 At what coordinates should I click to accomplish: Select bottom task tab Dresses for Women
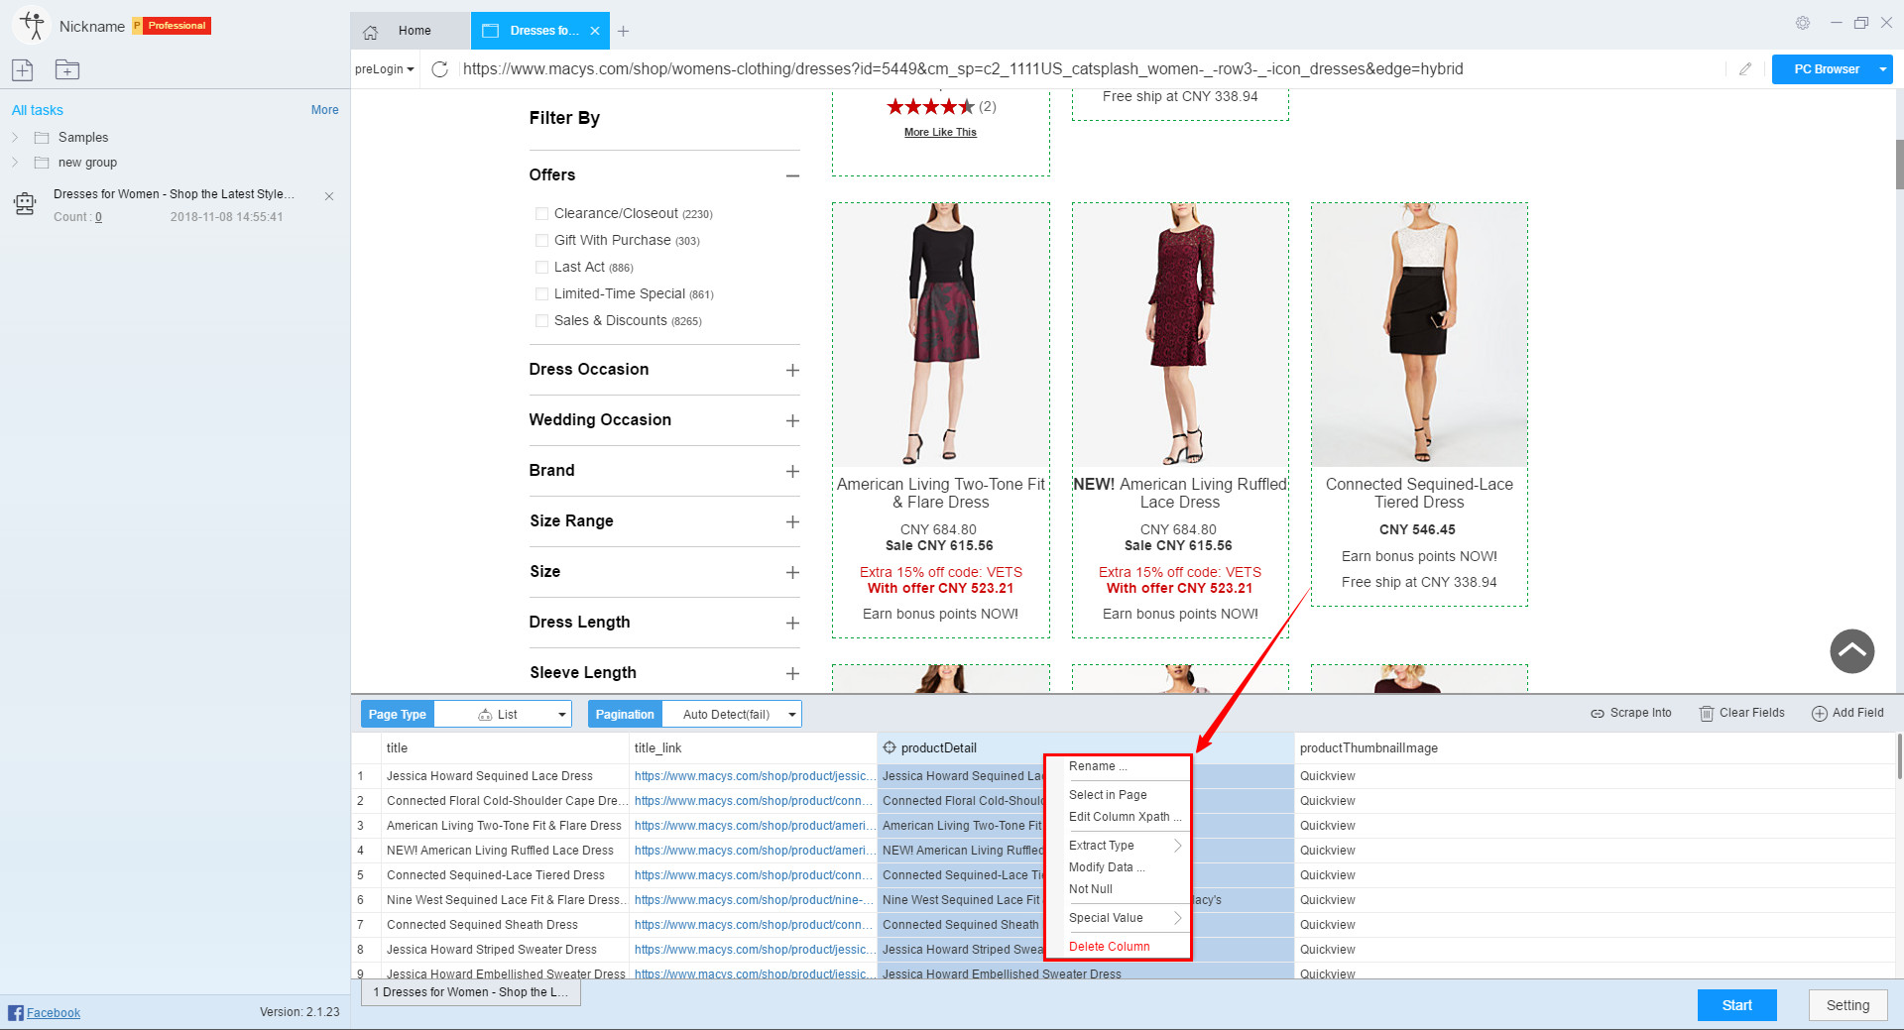[471, 992]
